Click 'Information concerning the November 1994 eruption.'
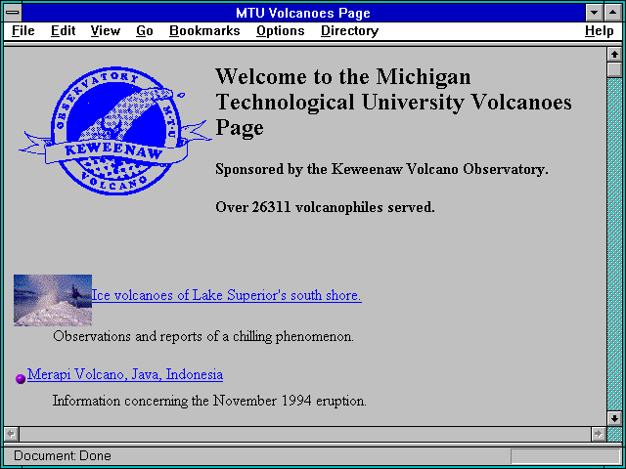The width and height of the screenshot is (626, 469). (209, 401)
